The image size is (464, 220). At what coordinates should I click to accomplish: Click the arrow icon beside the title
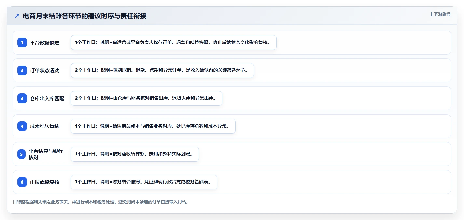(17, 16)
